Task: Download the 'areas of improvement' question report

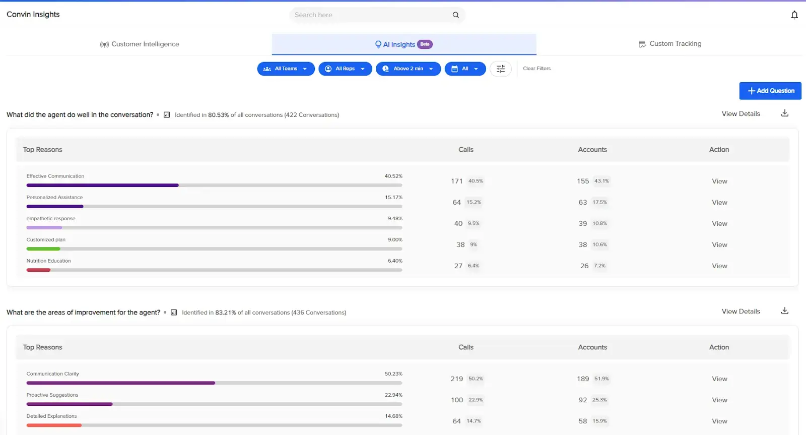Action: pos(785,311)
